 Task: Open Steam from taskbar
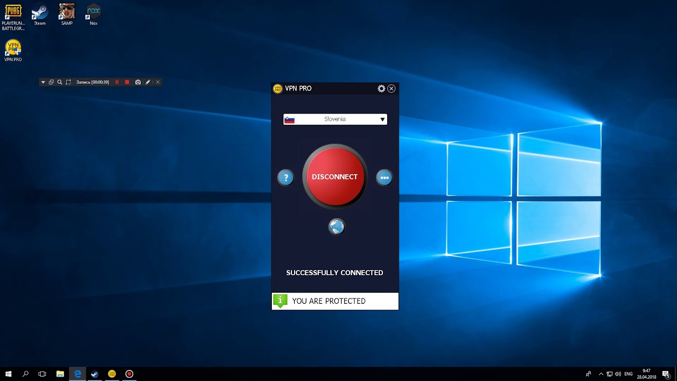click(95, 374)
